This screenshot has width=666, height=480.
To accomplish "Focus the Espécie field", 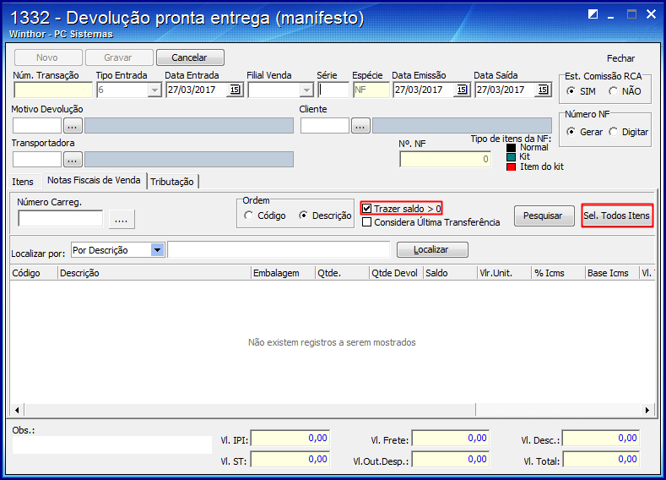I will coord(371,90).
